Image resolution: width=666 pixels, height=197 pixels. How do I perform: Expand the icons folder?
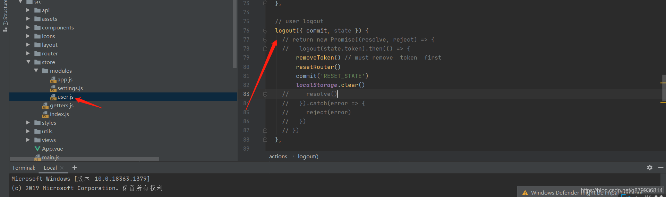coord(28,36)
